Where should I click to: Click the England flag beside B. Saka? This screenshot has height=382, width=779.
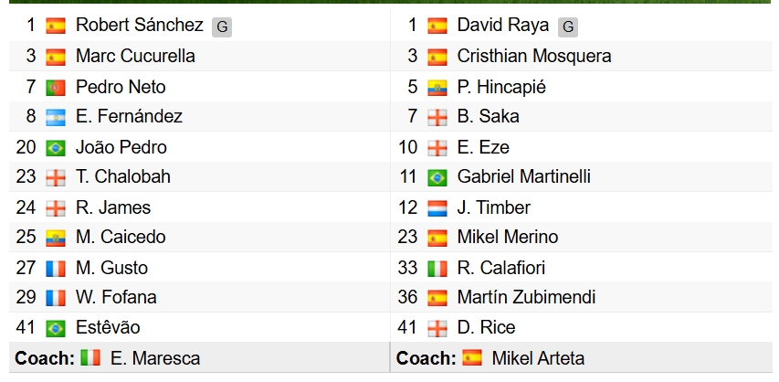[x=437, y=118]
